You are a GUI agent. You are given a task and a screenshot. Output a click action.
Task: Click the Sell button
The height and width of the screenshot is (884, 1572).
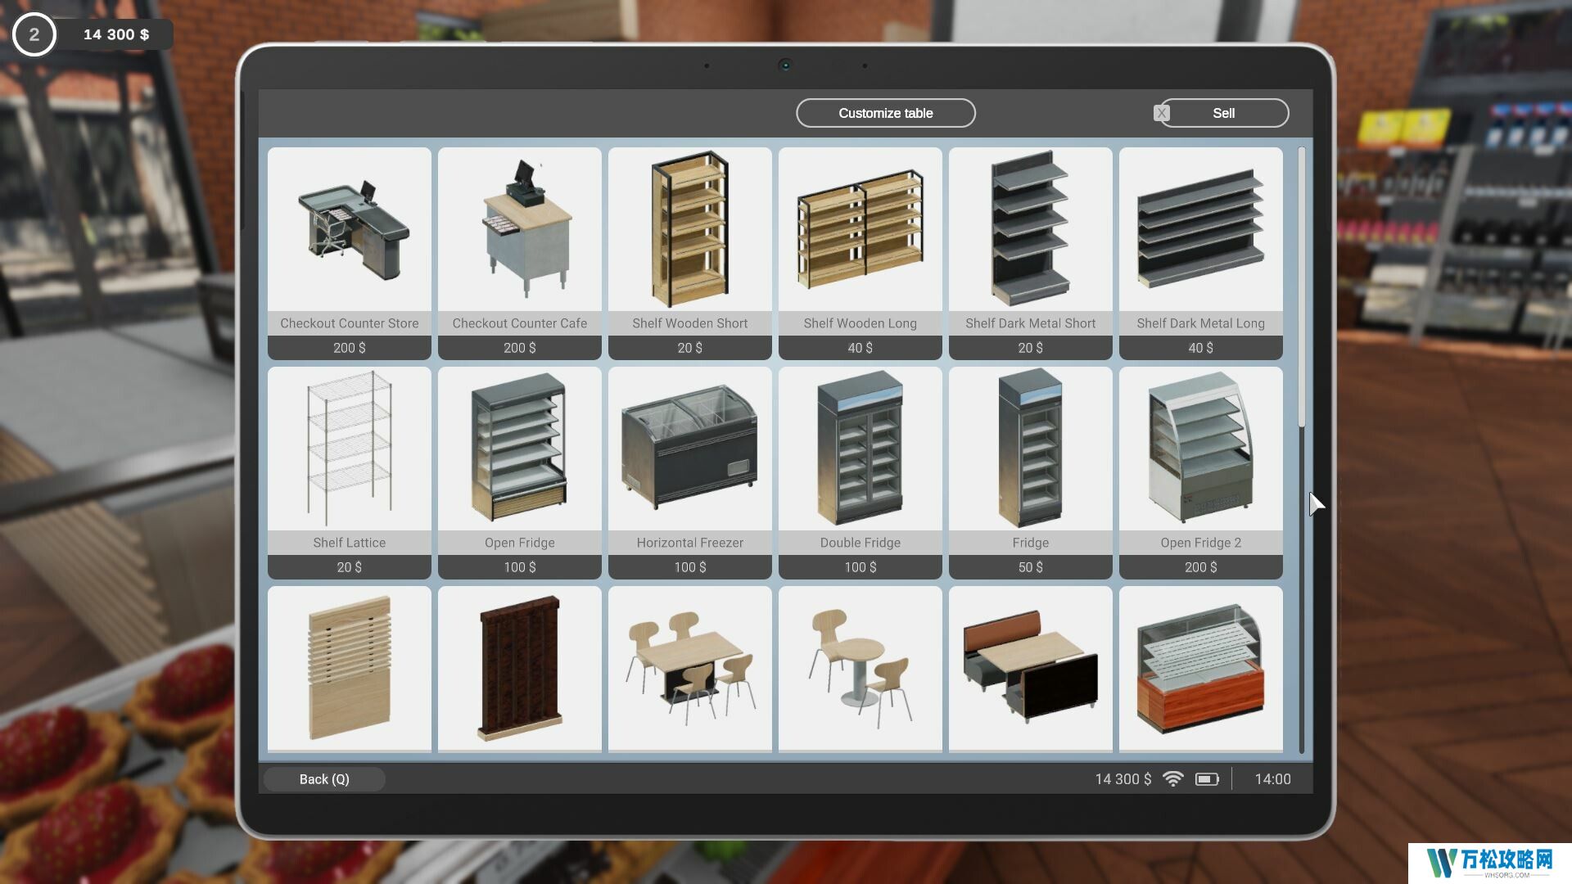pyautogui.click(x=1223, y=113)
